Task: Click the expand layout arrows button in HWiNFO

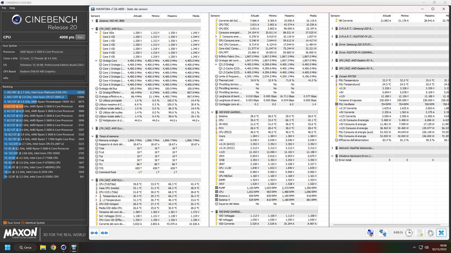Action: (94, 233)
